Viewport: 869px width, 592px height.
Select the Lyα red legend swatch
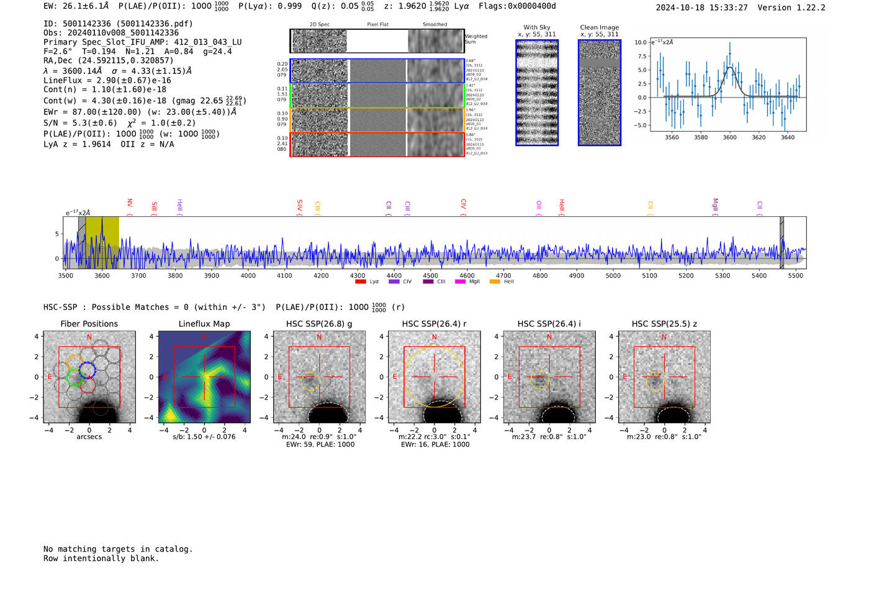pyautogui.click(x=360, y=282)
